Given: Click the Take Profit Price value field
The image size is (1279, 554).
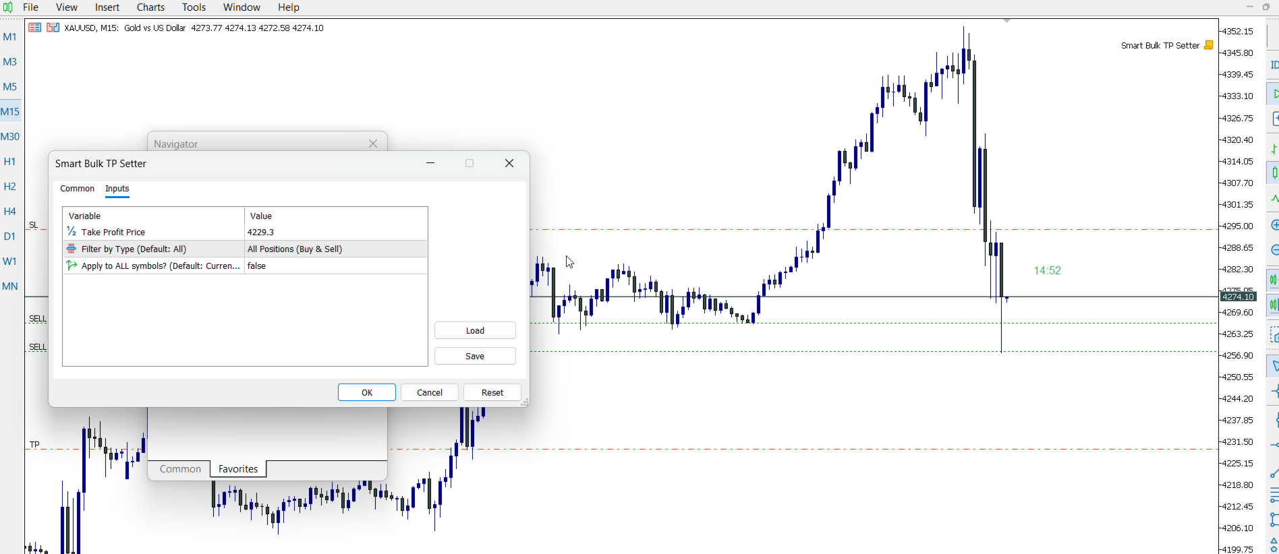Looking at the screenshot, I should (x=335, y=232).
